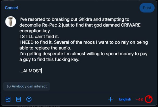Open the add image picker
The width and height of the screenshot is (158, 107).
pyautogui.click(x=8, y=99)
